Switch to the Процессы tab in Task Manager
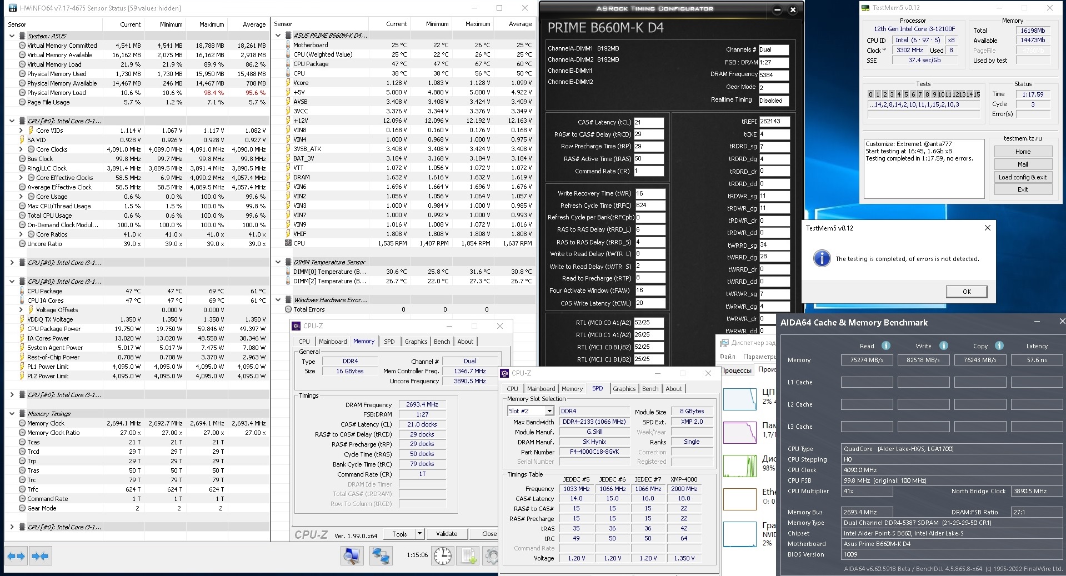Viewport: 1066px width, 576px height. click(x=737, y=370)
